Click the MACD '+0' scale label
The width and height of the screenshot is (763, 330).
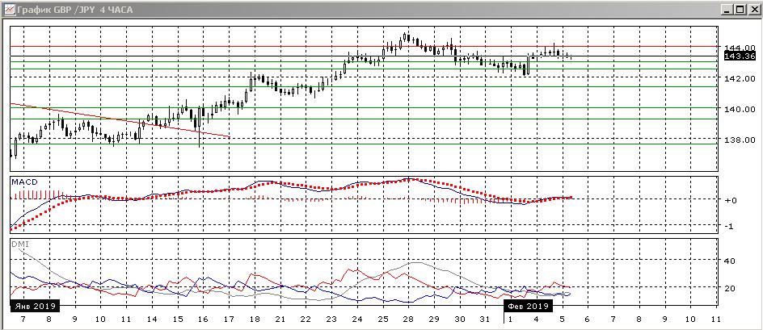(x=729, y=200)
